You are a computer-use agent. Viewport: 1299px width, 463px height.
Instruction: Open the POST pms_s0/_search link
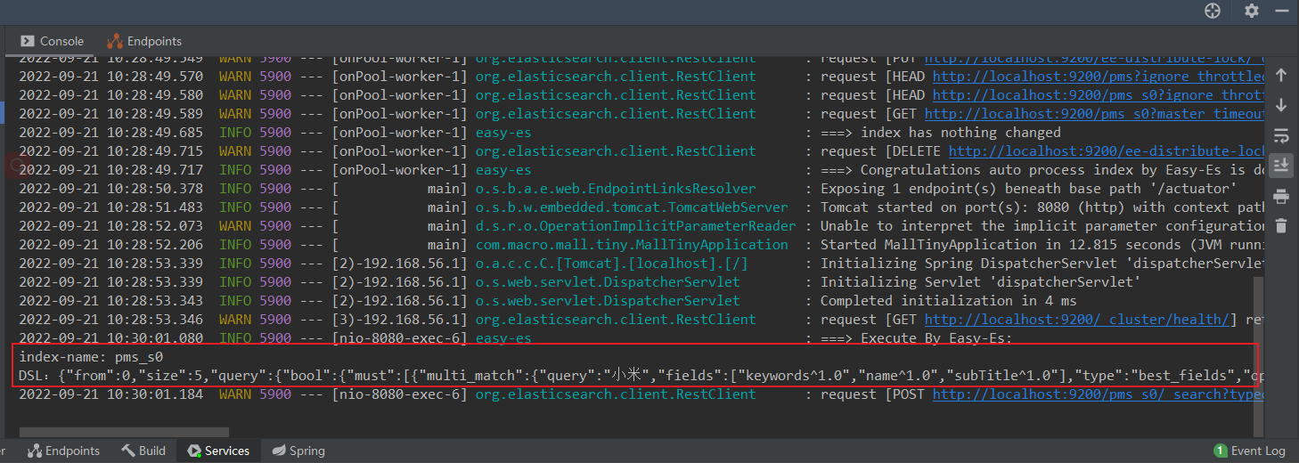(1099, 394)
